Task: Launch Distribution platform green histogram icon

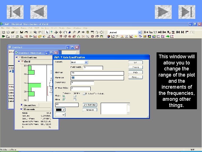Action: pyautogui.click(x=4, y=36)
